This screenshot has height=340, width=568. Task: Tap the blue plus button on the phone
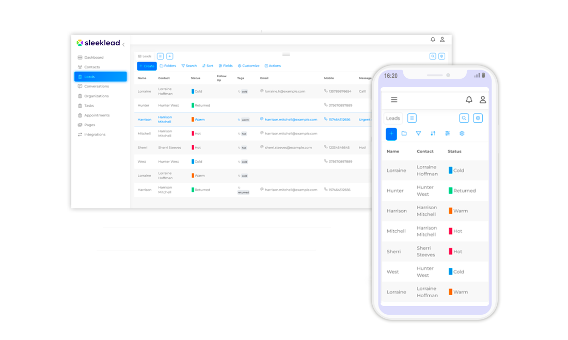(x=391, y=134)
